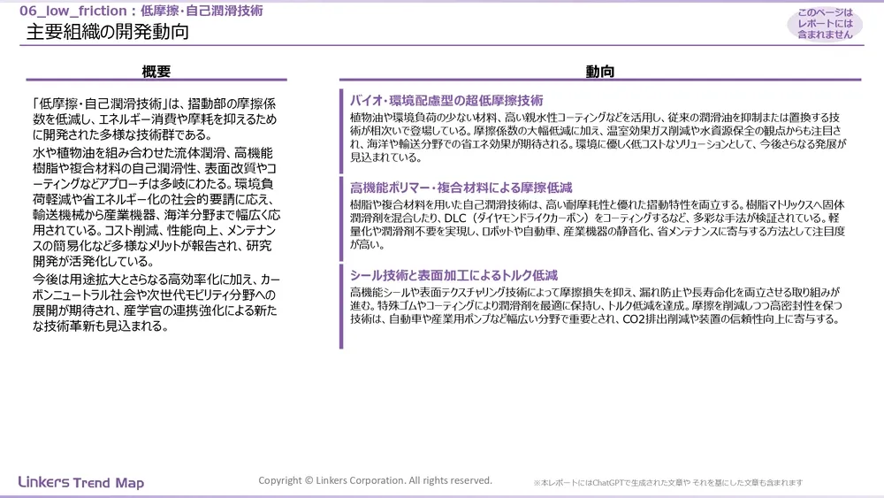Click body text starting 高機能シールや表面テクスチャリング
The width and height of the screenshot is (884, 498).
click(x=596, y=306)
